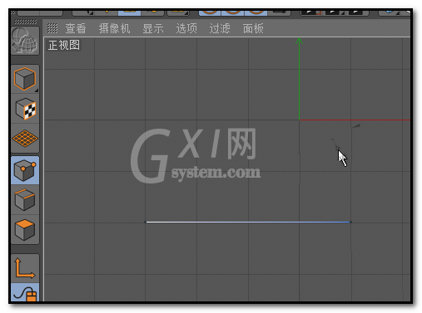Open the 显示 display menu

tap(153, 28)
